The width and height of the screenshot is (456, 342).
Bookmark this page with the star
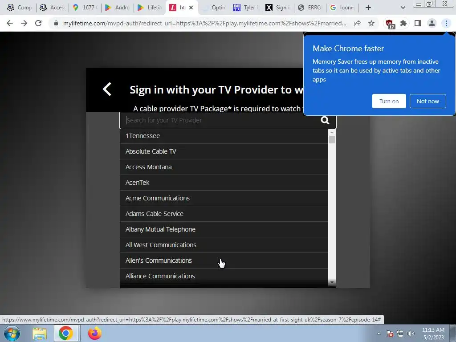click(371, 23)
